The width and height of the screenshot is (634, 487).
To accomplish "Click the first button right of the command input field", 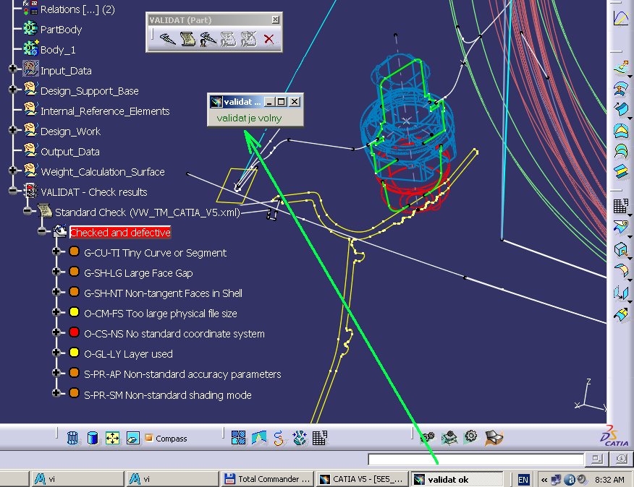I will 597,459.
